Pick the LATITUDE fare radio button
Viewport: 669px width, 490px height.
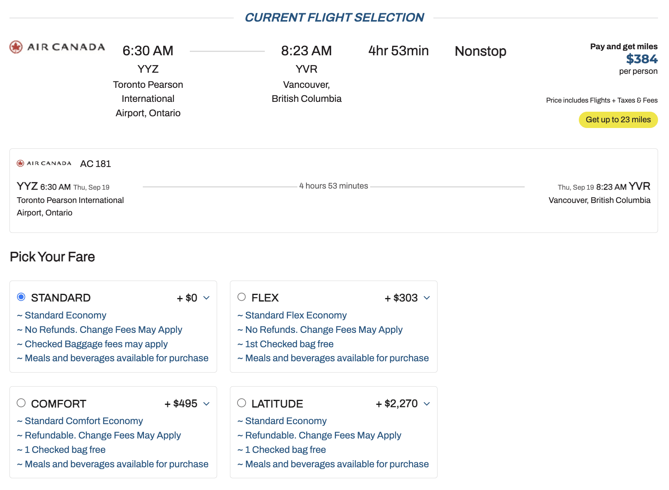pyautogui.click(x=242, y=403)
